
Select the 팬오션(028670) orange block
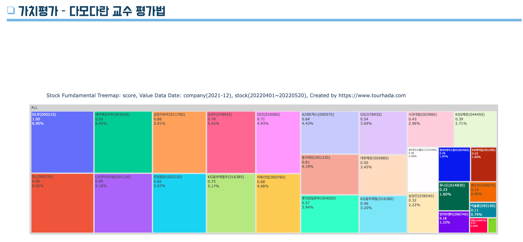coord(483,192)
